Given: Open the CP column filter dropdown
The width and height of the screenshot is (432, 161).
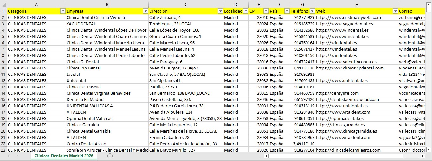Looking at the screenshot, I should pos(266,11).
